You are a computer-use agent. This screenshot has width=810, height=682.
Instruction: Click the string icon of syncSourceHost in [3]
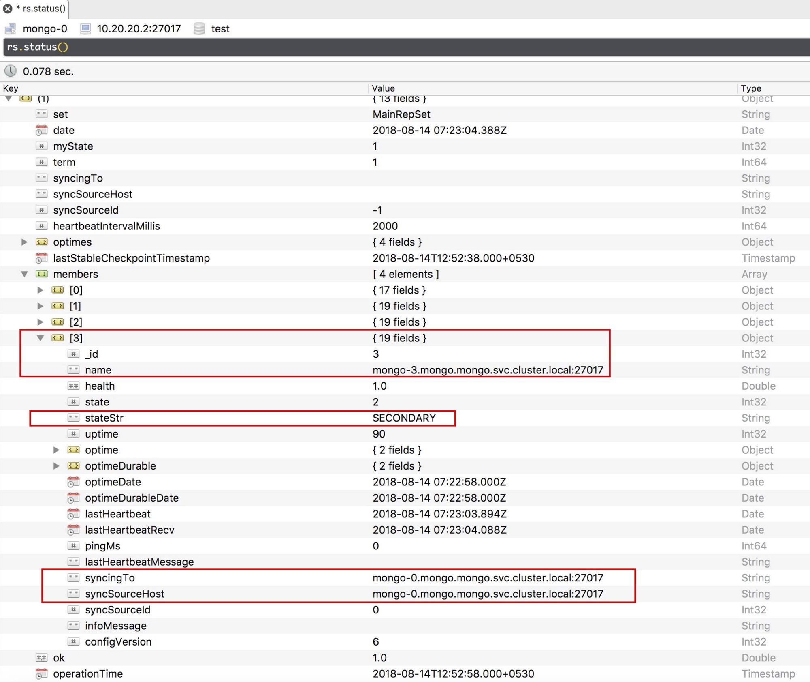[x=73, y=594]
